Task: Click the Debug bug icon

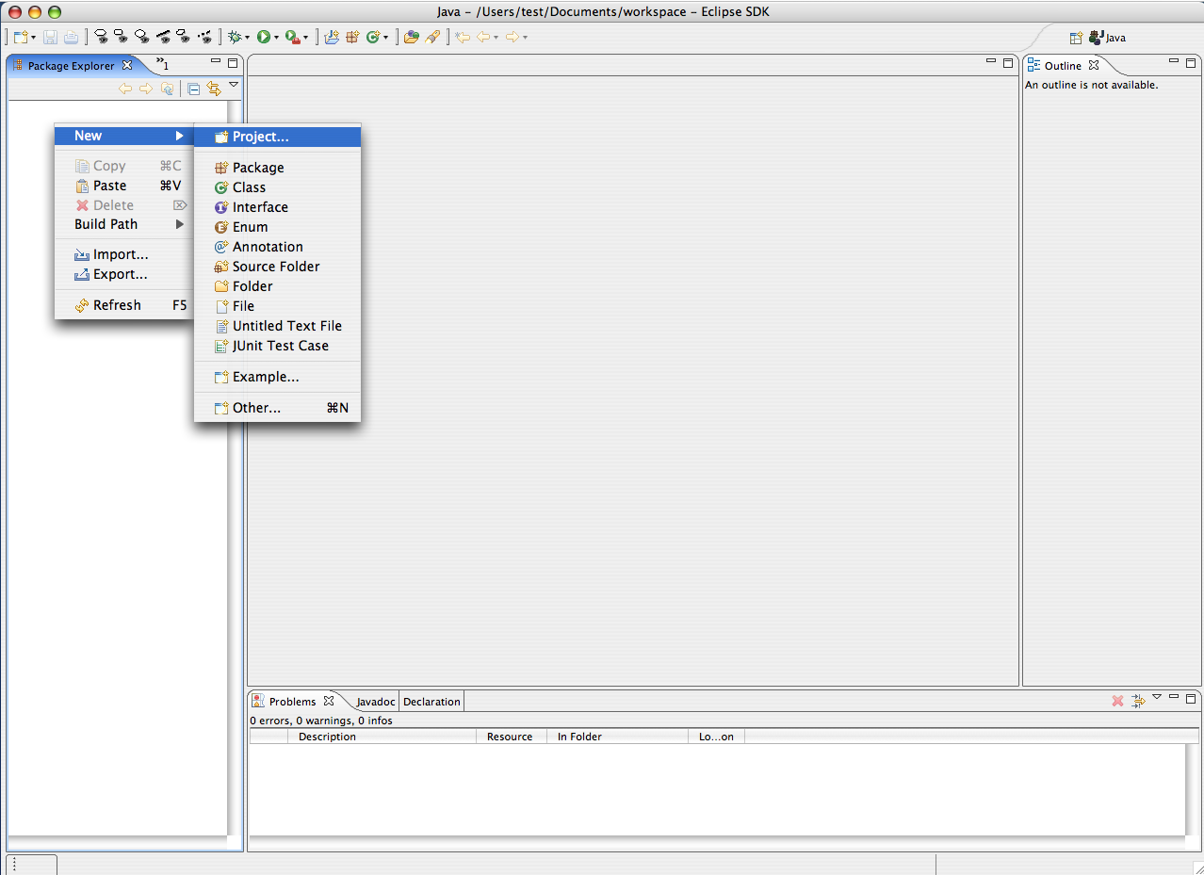Action: pos(234,37)
